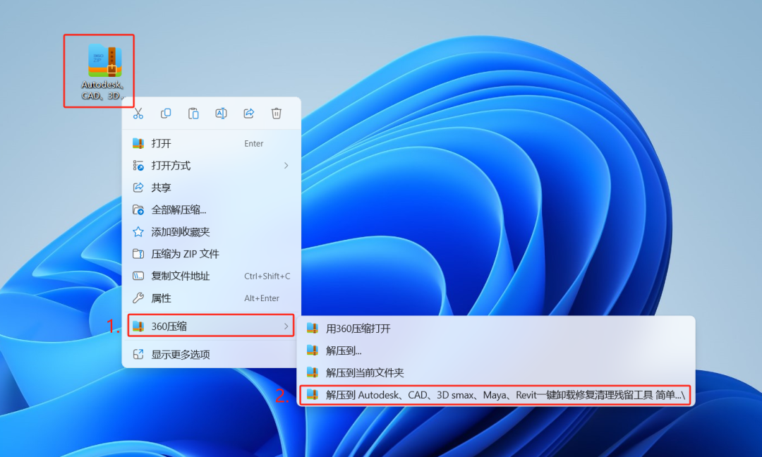Click the Copy icon in context menu
This screenshot has height=457, width=762.
(x=166, y=114)
